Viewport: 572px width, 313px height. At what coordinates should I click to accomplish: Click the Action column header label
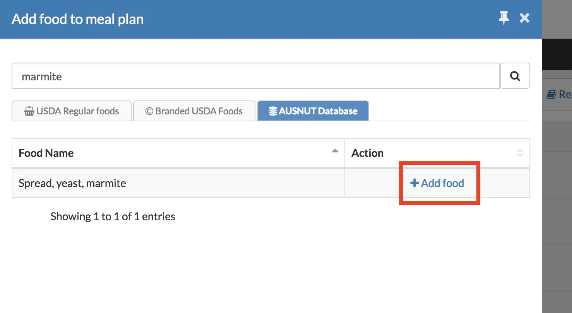click(x=367, y=153)
